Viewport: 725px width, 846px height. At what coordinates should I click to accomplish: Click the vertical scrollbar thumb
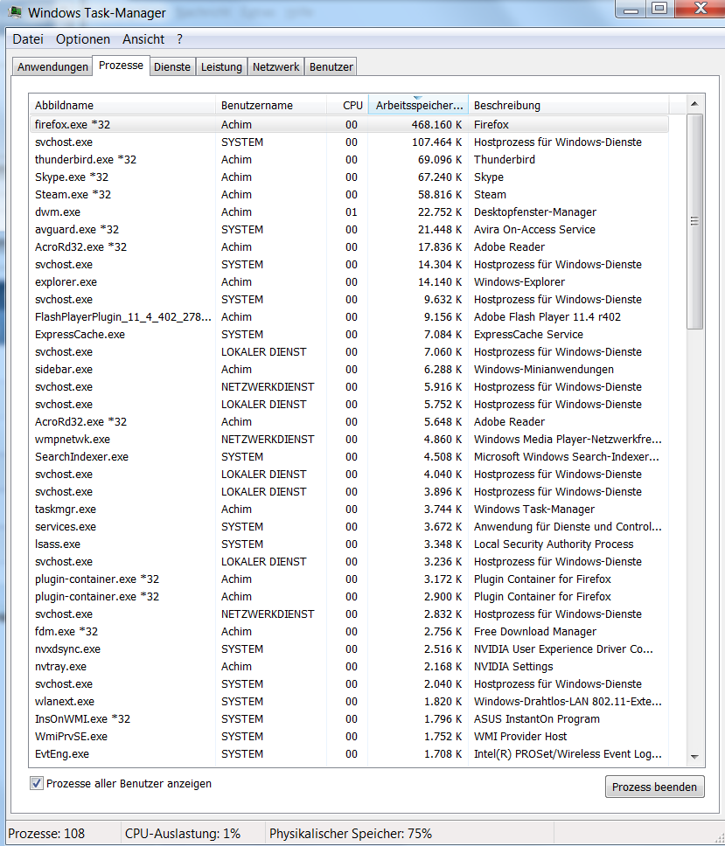[x=694, y=221]
